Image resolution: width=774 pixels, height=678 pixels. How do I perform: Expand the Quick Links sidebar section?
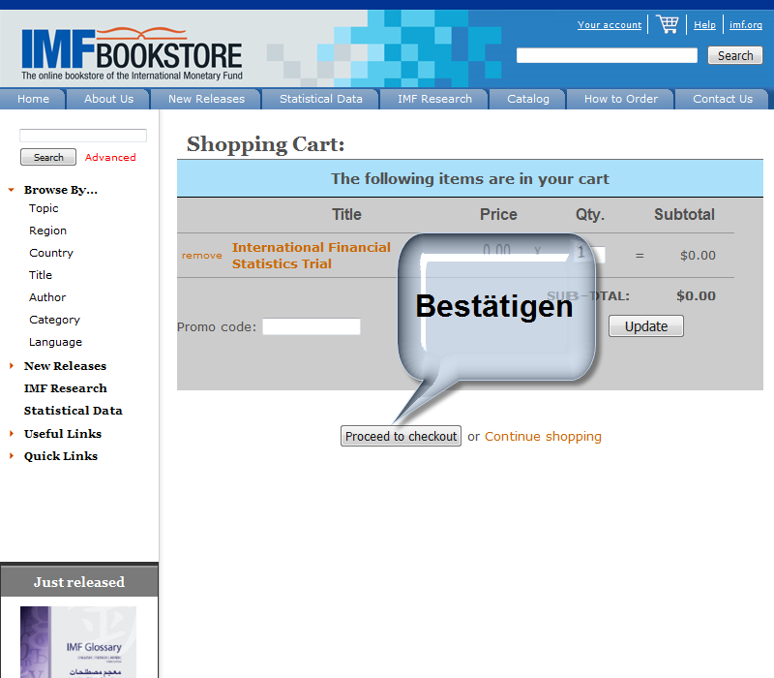(x=12, y=456)
